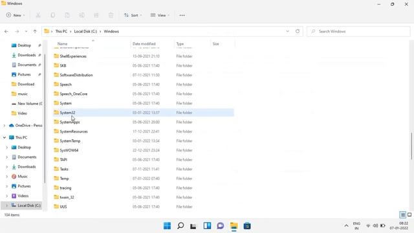Click the Search Windows field
The width and height of the screenshot is (414, 233).
(x=358, y=32)
